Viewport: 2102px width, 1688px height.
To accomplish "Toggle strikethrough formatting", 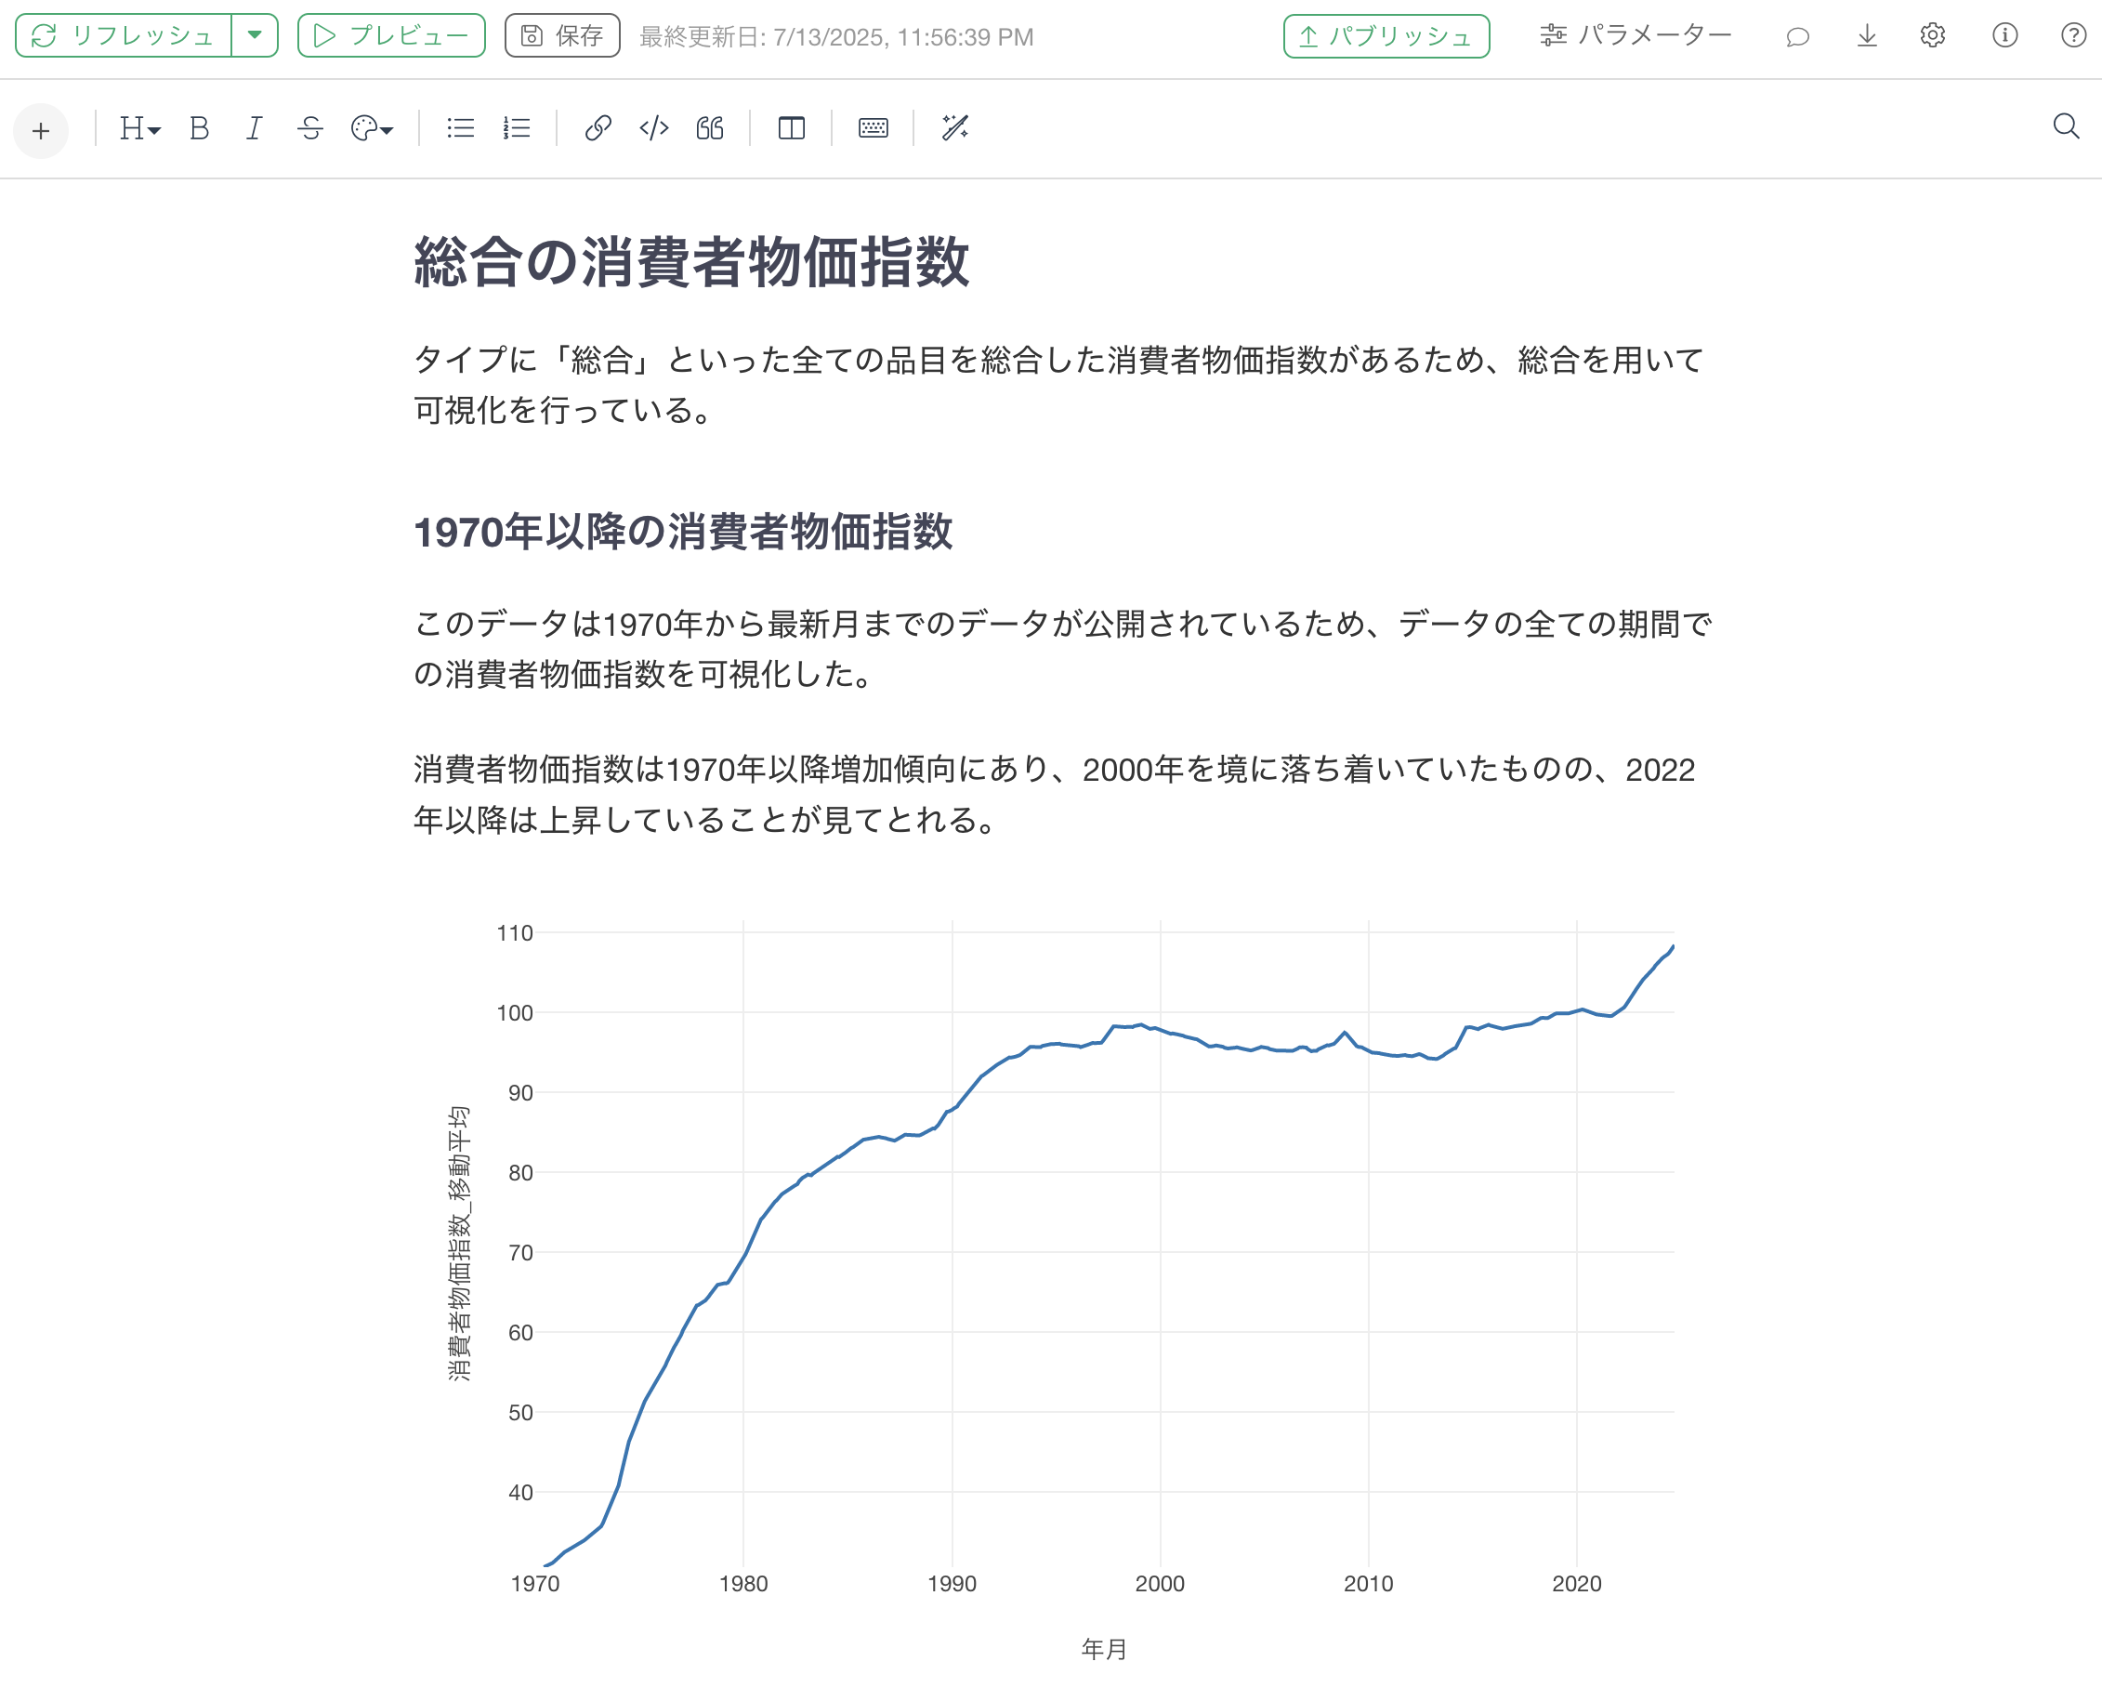I will [311, 128].
